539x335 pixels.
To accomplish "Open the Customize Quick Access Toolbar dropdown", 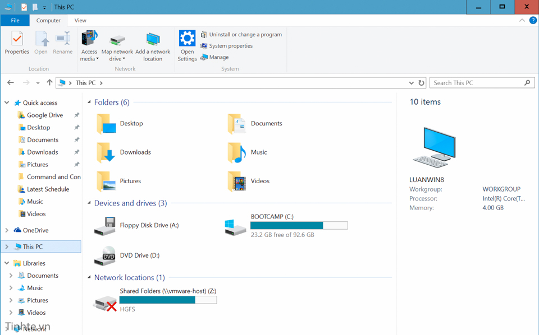I will coord(44,7).
